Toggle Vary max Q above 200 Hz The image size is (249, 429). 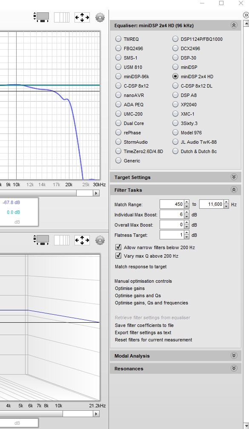118,256
